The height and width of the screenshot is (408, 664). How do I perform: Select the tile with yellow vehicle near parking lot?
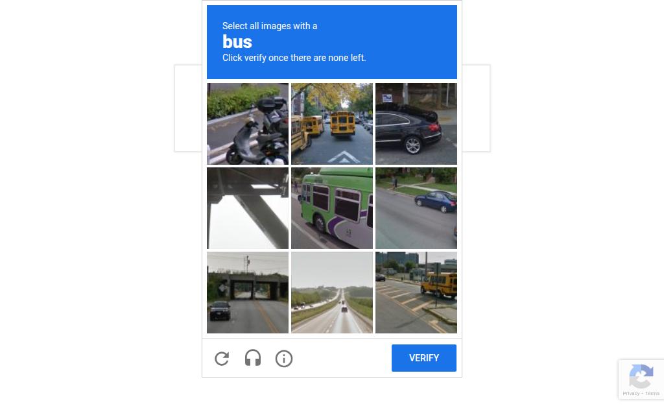(416, 293)
